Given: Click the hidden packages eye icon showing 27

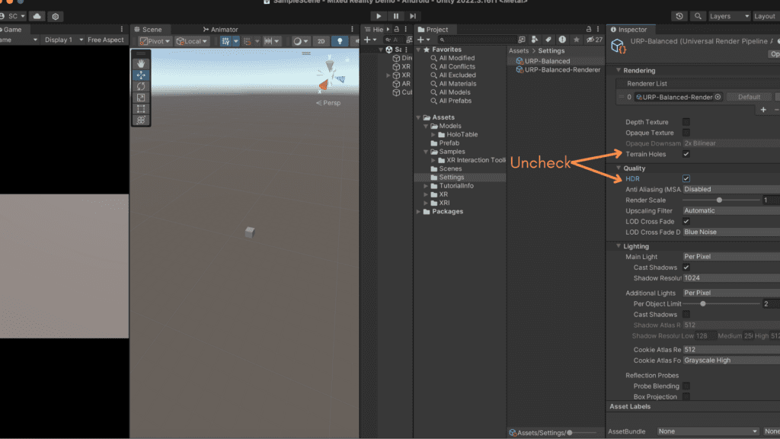Looking at the screenshot, I should (x=593, y=40).
